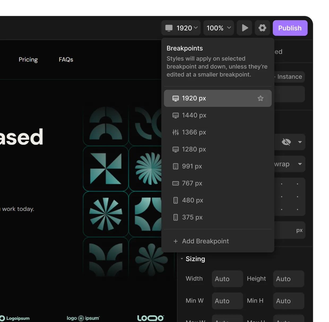Toggle the hidden eye visibility icon
Image resolution: width=329 pixels, height=322 pixels.
tap(286, 142)
